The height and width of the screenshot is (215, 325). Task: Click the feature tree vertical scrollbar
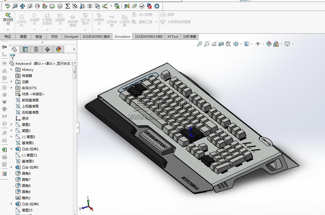pyautogui.click(x=75, y=72)
